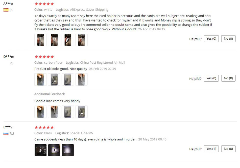
Task: Open third carbon fiber photo in D***m's review
Action: (x=68, y=80)
